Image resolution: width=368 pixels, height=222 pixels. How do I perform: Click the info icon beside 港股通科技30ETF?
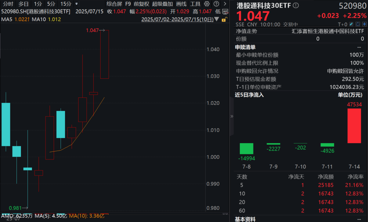(295, 5)
